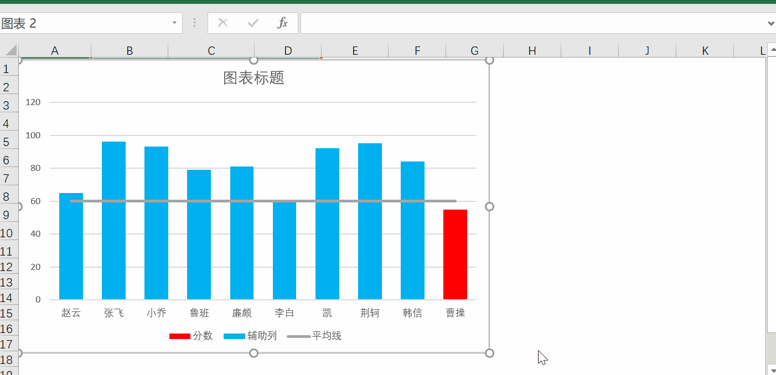Image resolution: width=776 pixels, height=375 pixels.
Task: Click the vertical axis value 40
Action: click(35, 234)
